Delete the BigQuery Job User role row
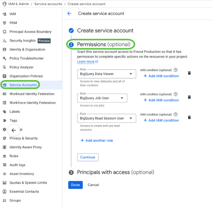The height and width of the screenshot is (207, 213). (189, 97)
